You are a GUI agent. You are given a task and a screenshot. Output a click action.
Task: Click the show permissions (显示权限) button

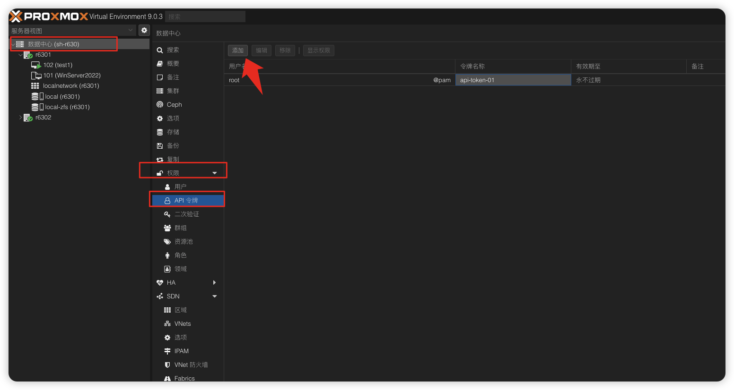pos(318,51)
